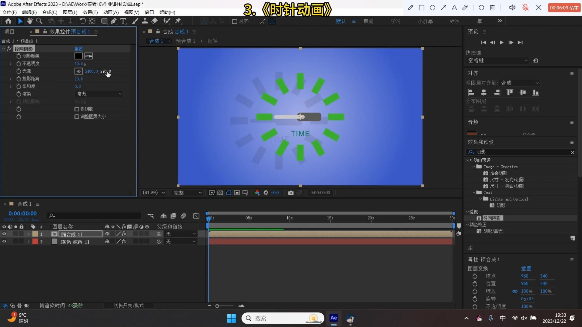Toggle stopwatch for 不透明度 property
582x327 pixels.
click(19, 64)
